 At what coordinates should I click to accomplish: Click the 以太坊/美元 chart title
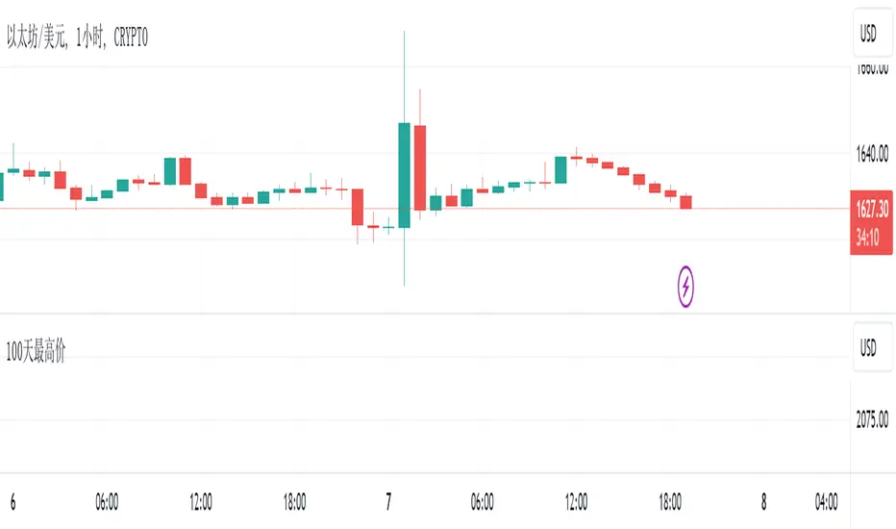point(77,38)
